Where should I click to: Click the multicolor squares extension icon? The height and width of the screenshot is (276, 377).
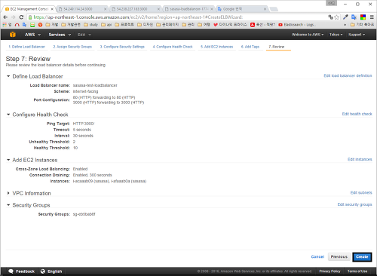(x=363, y=17)
